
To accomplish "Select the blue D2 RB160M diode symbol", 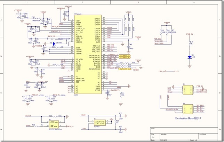I will [54, 44].
